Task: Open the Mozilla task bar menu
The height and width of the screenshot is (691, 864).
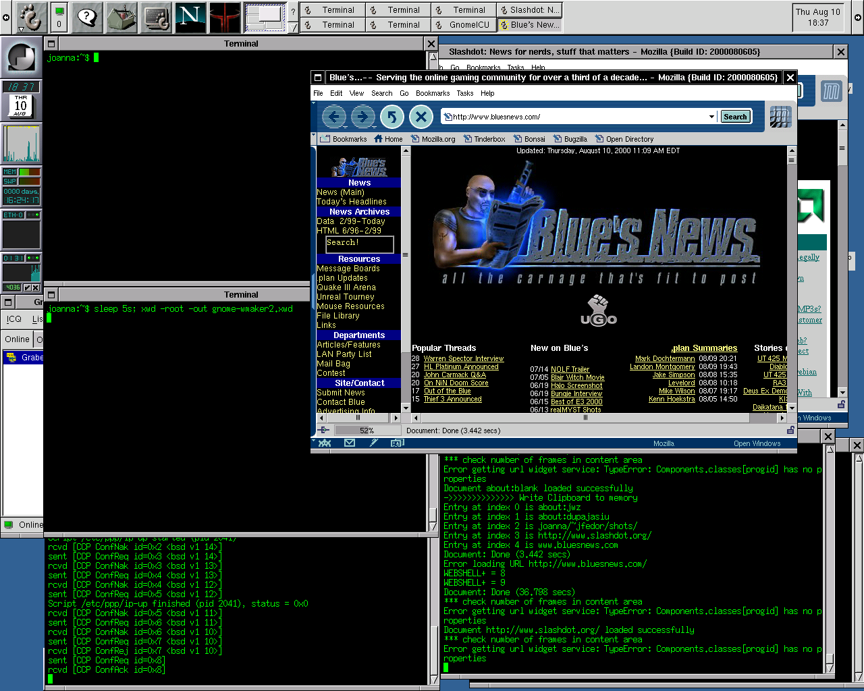Action: point(664,443)
